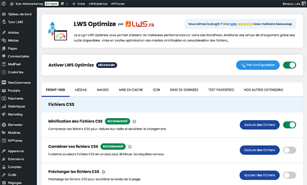Click Tuto Webmarketing site name

pyautogui.click(x=29, y=4)
